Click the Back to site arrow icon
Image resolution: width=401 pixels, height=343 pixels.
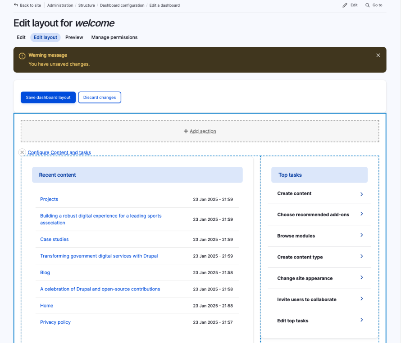click(x=16, y=5)
